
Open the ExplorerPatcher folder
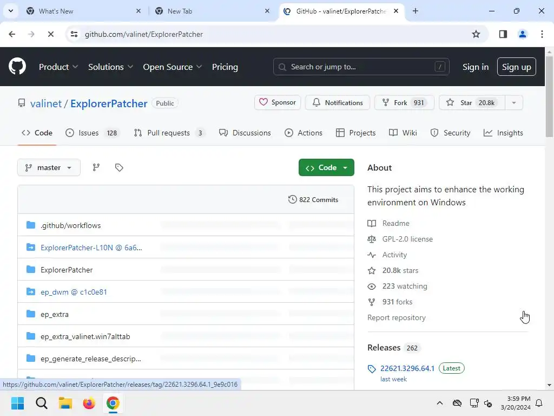[67, 270]
